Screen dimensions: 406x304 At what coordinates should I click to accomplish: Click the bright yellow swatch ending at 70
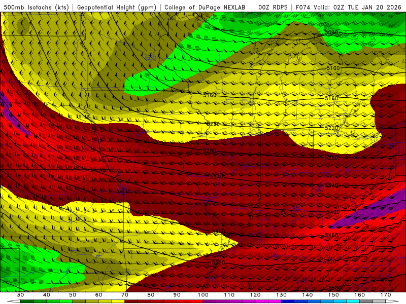118,301
